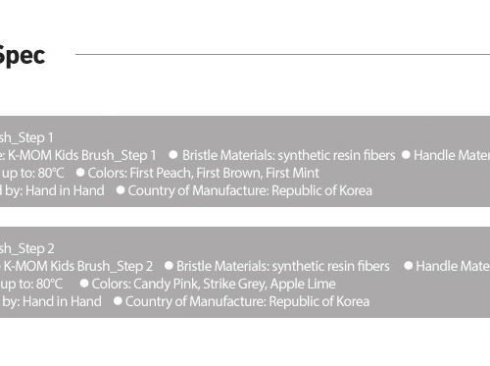Select the 'K-MOM Kids Brush_Step 1' text
The width and height of the screenshot is (490, 366).
(82, 155)
